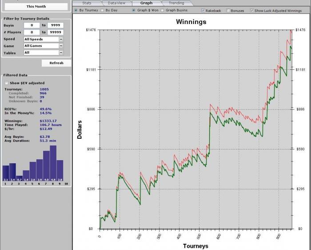Select the Graph tab
Viewport: 311px width, 250px height.
click(x=146, y=3)
